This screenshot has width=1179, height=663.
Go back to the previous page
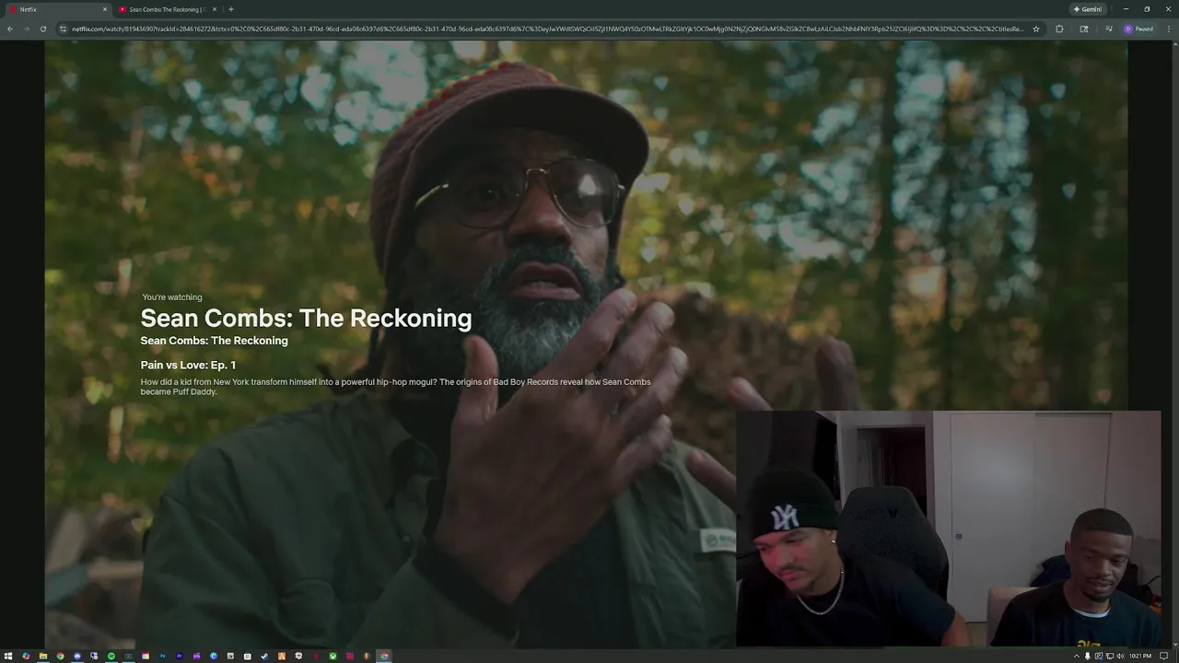[10, 29]
